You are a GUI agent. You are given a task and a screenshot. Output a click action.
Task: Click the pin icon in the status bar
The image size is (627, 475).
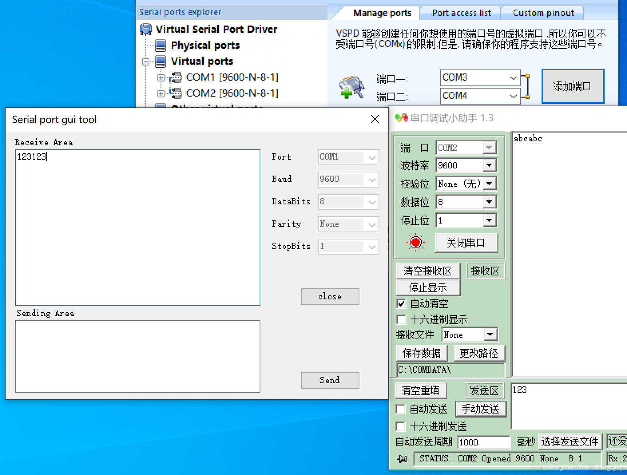pos(402,459)
